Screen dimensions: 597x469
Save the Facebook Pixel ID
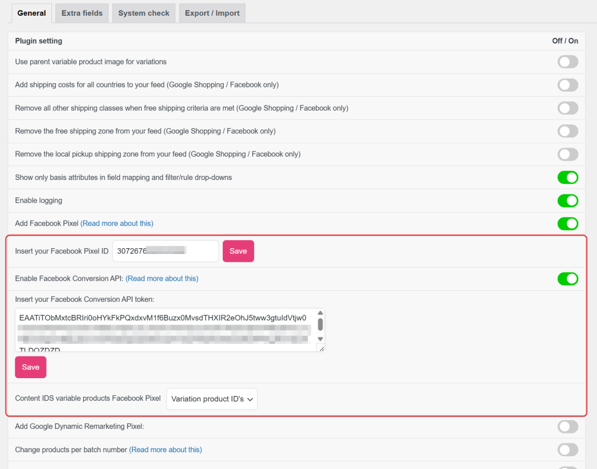click(x=238, y=251)
